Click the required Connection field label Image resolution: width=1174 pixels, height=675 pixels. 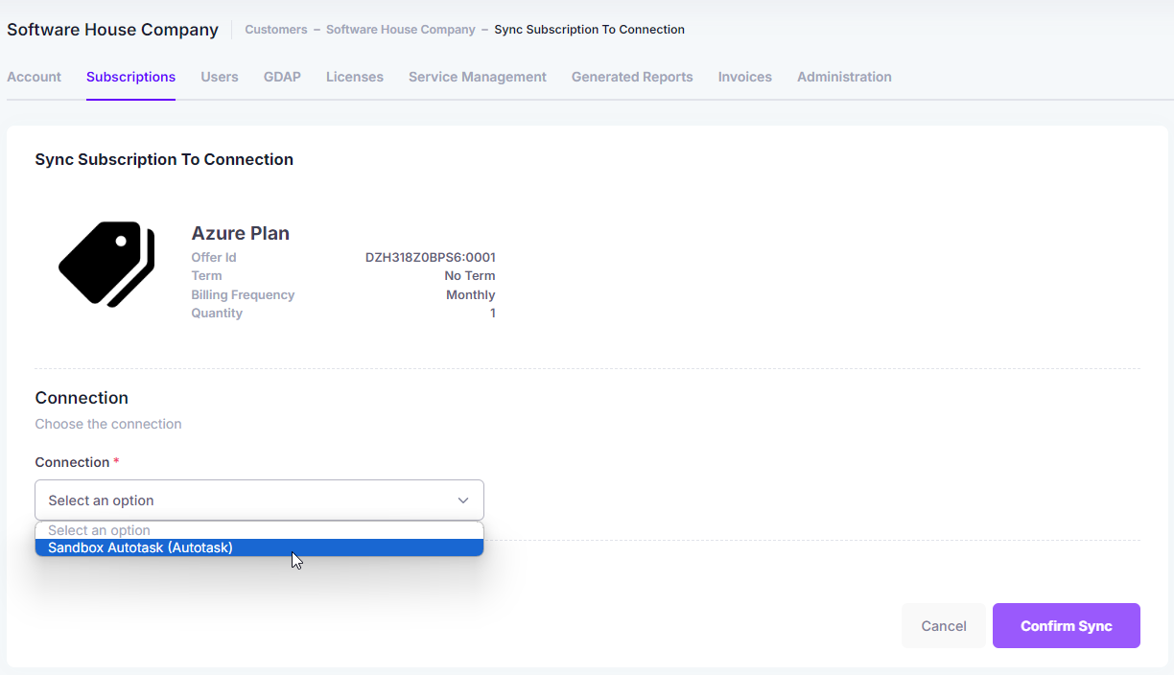78,462
